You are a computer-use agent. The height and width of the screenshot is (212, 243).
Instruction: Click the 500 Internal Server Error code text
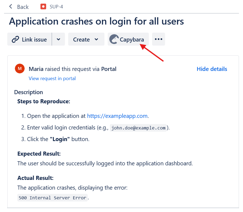(52, 198)
